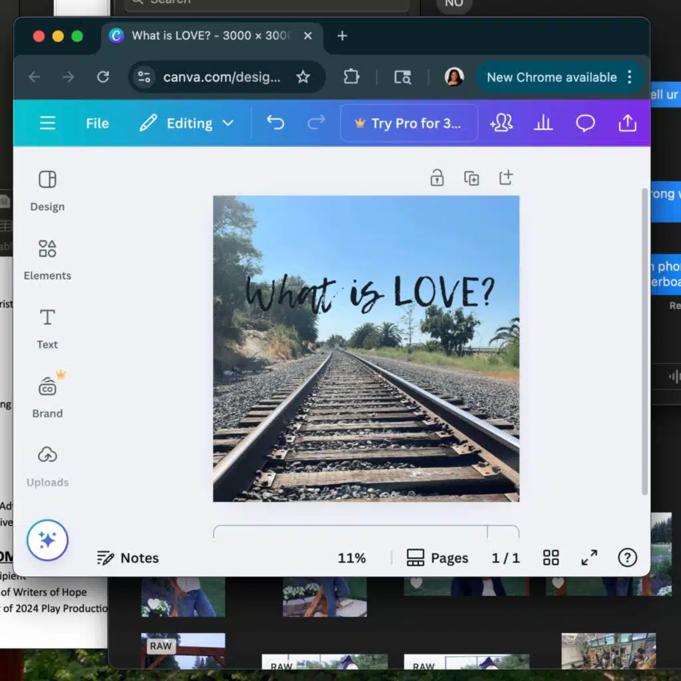The width and height of the screenshot is (681, 681).
Task: Open the 11% zoom level menu
Action: [x=352, y=558]
